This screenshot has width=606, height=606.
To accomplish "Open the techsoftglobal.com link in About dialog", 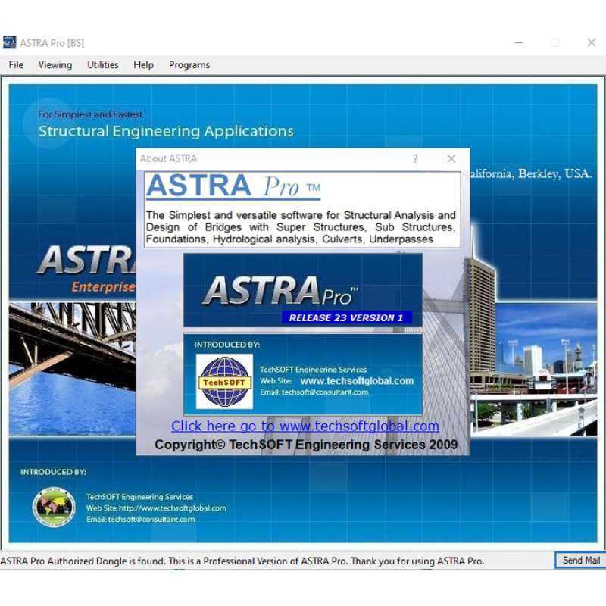I will 305,426.
